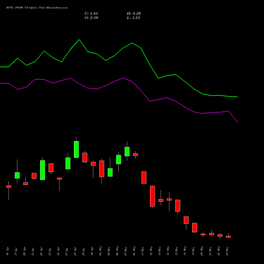Select the green candle for 17 Apr
The height and width of the screenshot is (264, 264).
click(17, 175)
